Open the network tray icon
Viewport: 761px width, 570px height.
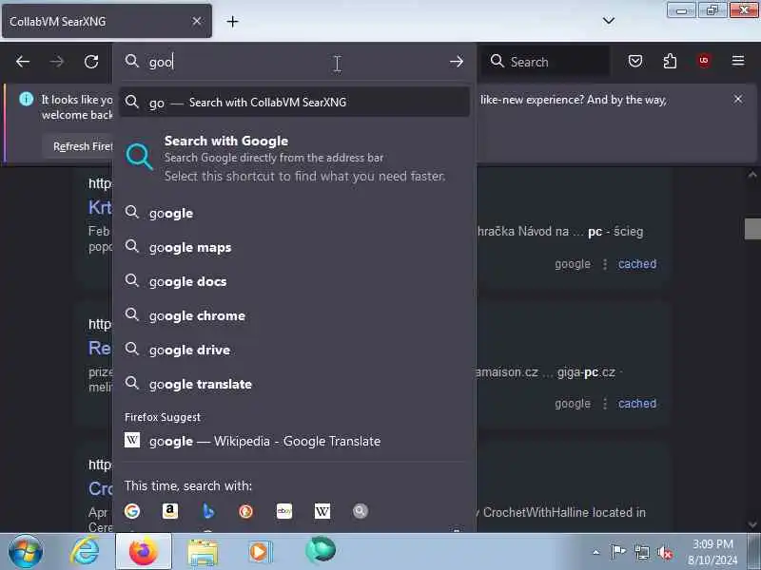641,552
